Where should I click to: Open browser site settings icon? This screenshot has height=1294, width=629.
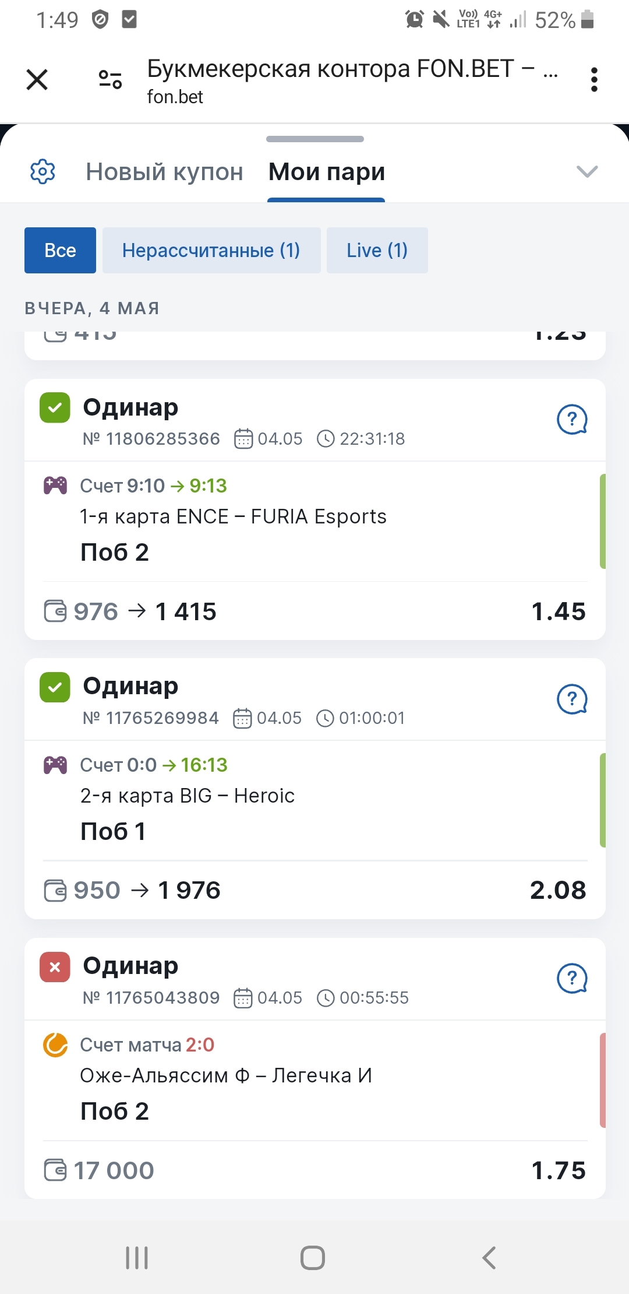tap(110, 79)
